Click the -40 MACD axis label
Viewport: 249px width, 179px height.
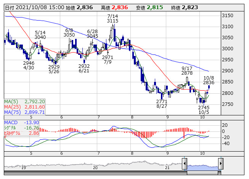click(226, 144)
